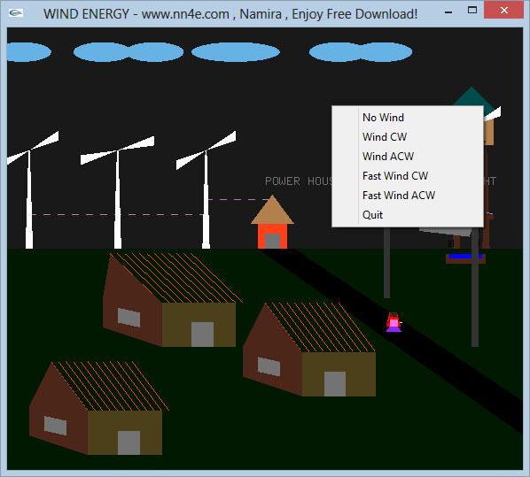The image size is (530, 477).
Task: Click the walking person on the road
Action: pos(394,322)
